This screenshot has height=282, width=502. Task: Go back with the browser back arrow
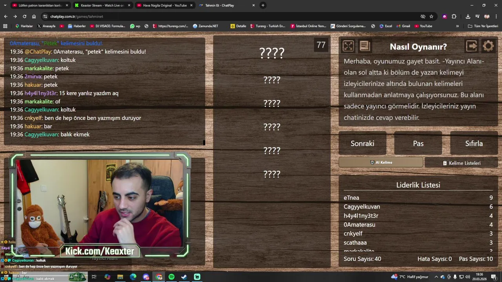(x=5, y=16)
